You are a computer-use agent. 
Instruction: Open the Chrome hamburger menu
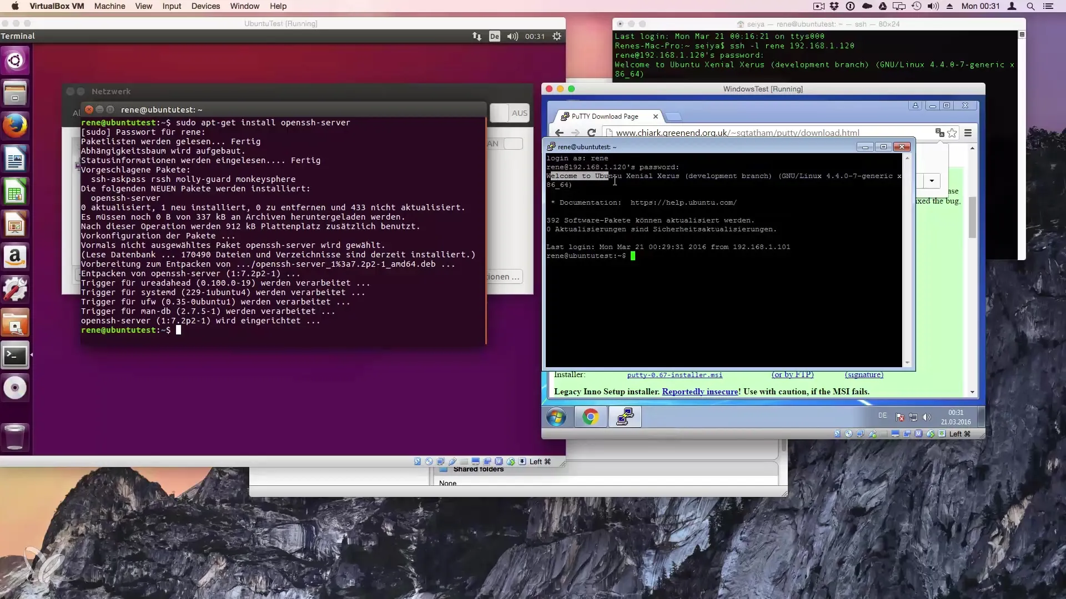[x=968, y=133]
